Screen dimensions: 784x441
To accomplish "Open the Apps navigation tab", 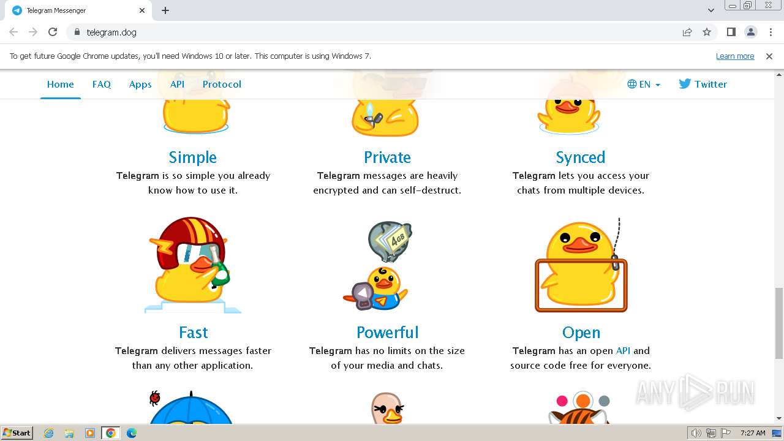I will coord(140,85).
